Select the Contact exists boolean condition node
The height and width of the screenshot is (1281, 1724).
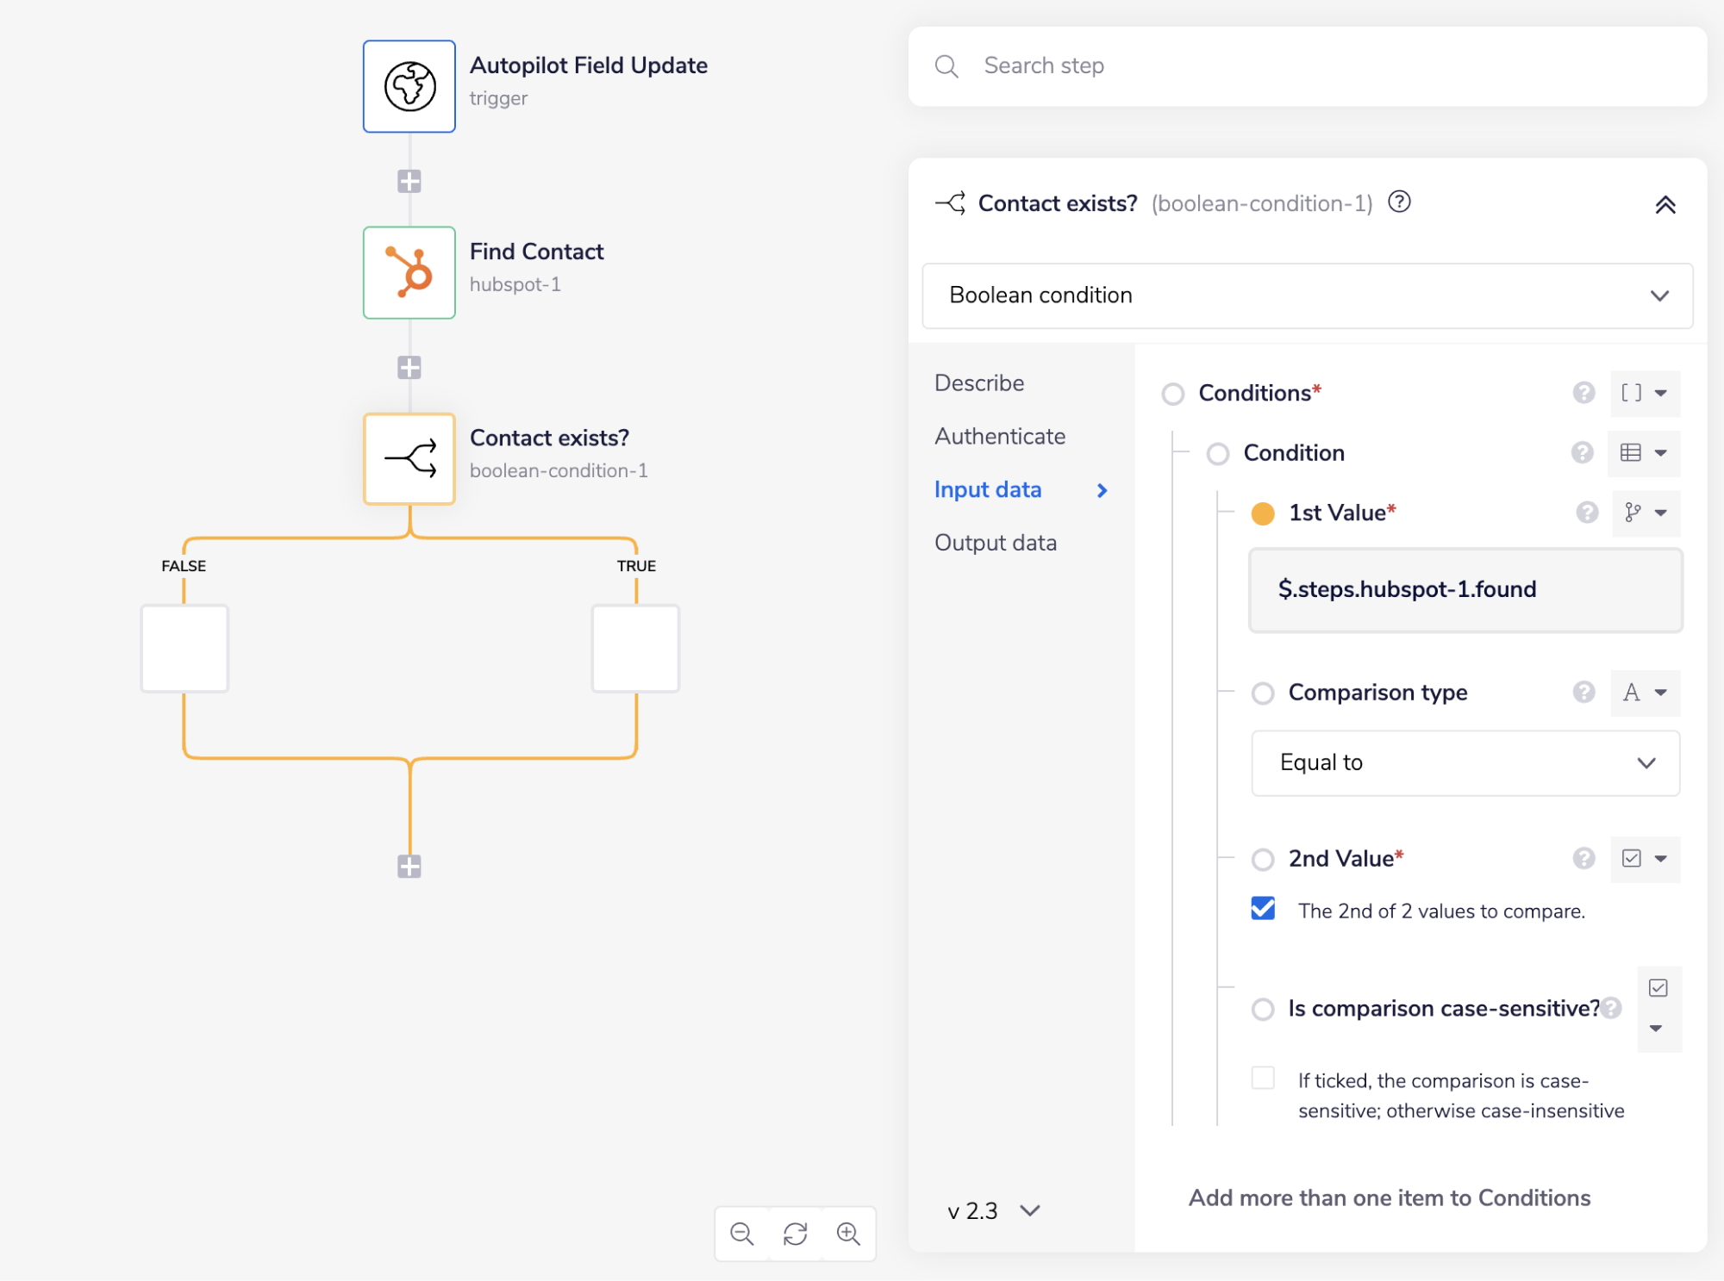pos(409,458)
